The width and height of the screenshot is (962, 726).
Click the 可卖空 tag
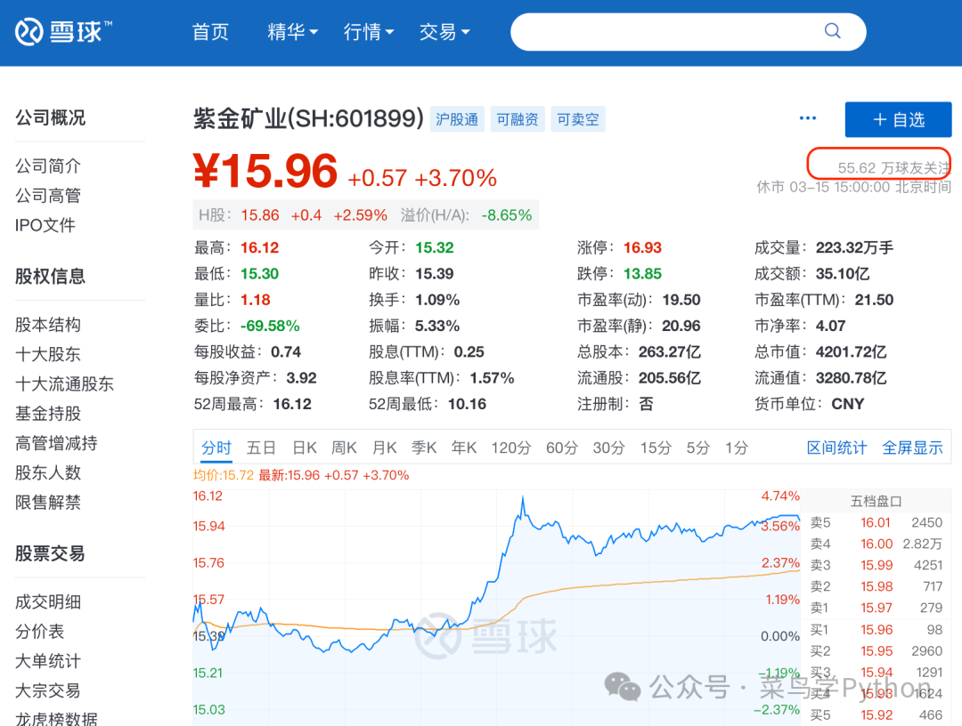click(x=578, y=119)
